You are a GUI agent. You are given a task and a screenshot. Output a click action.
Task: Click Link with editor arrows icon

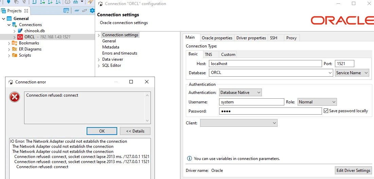coord(84,11)
